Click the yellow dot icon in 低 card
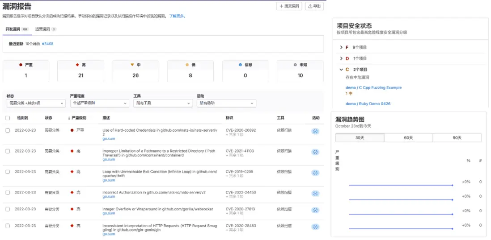The image size is (491, 240). 187,65
